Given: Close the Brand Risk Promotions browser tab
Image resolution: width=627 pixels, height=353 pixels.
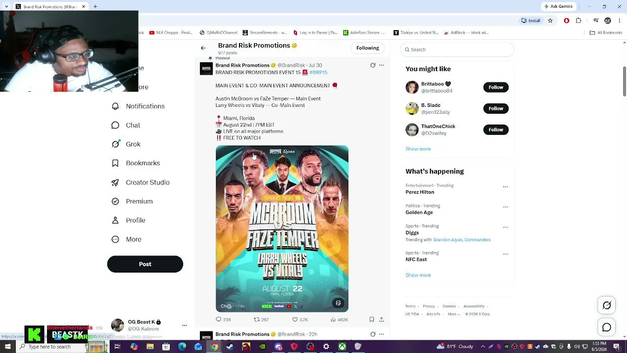Looking at the screenshot, I should tap(83, 6).
